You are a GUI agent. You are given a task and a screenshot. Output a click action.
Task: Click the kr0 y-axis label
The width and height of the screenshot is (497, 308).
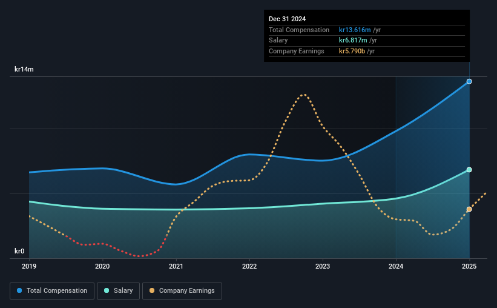(x=19, y=251)
